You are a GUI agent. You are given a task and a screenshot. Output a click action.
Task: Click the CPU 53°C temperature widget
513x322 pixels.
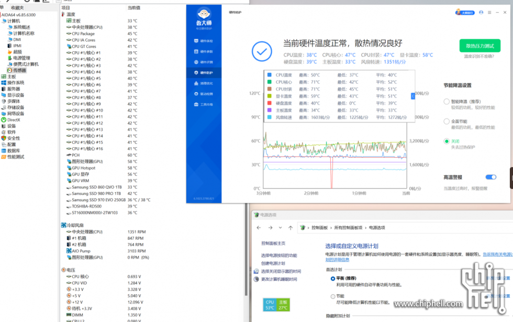pos(270,305)
